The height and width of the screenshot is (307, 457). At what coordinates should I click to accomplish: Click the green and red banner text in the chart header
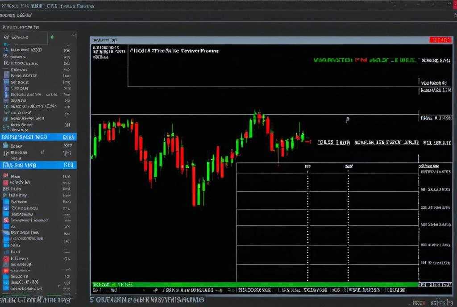click(x=365, y=60)
